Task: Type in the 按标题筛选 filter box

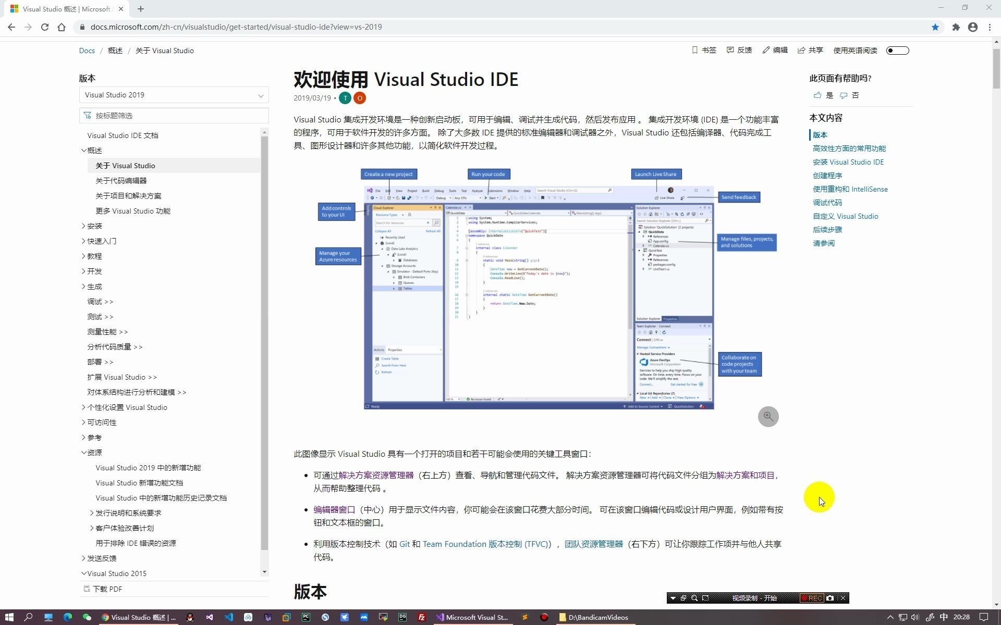Action: click(x=174, y=115)
